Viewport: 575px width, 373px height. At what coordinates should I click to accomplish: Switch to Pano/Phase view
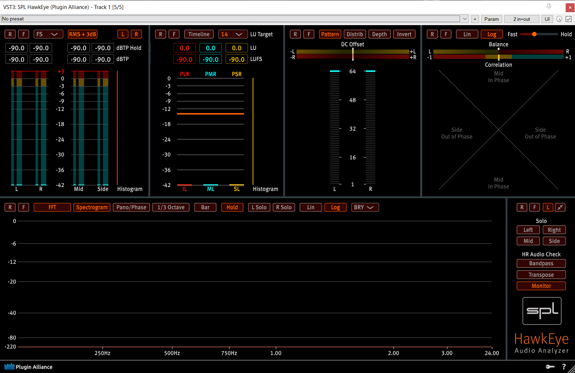pos(131,207)
